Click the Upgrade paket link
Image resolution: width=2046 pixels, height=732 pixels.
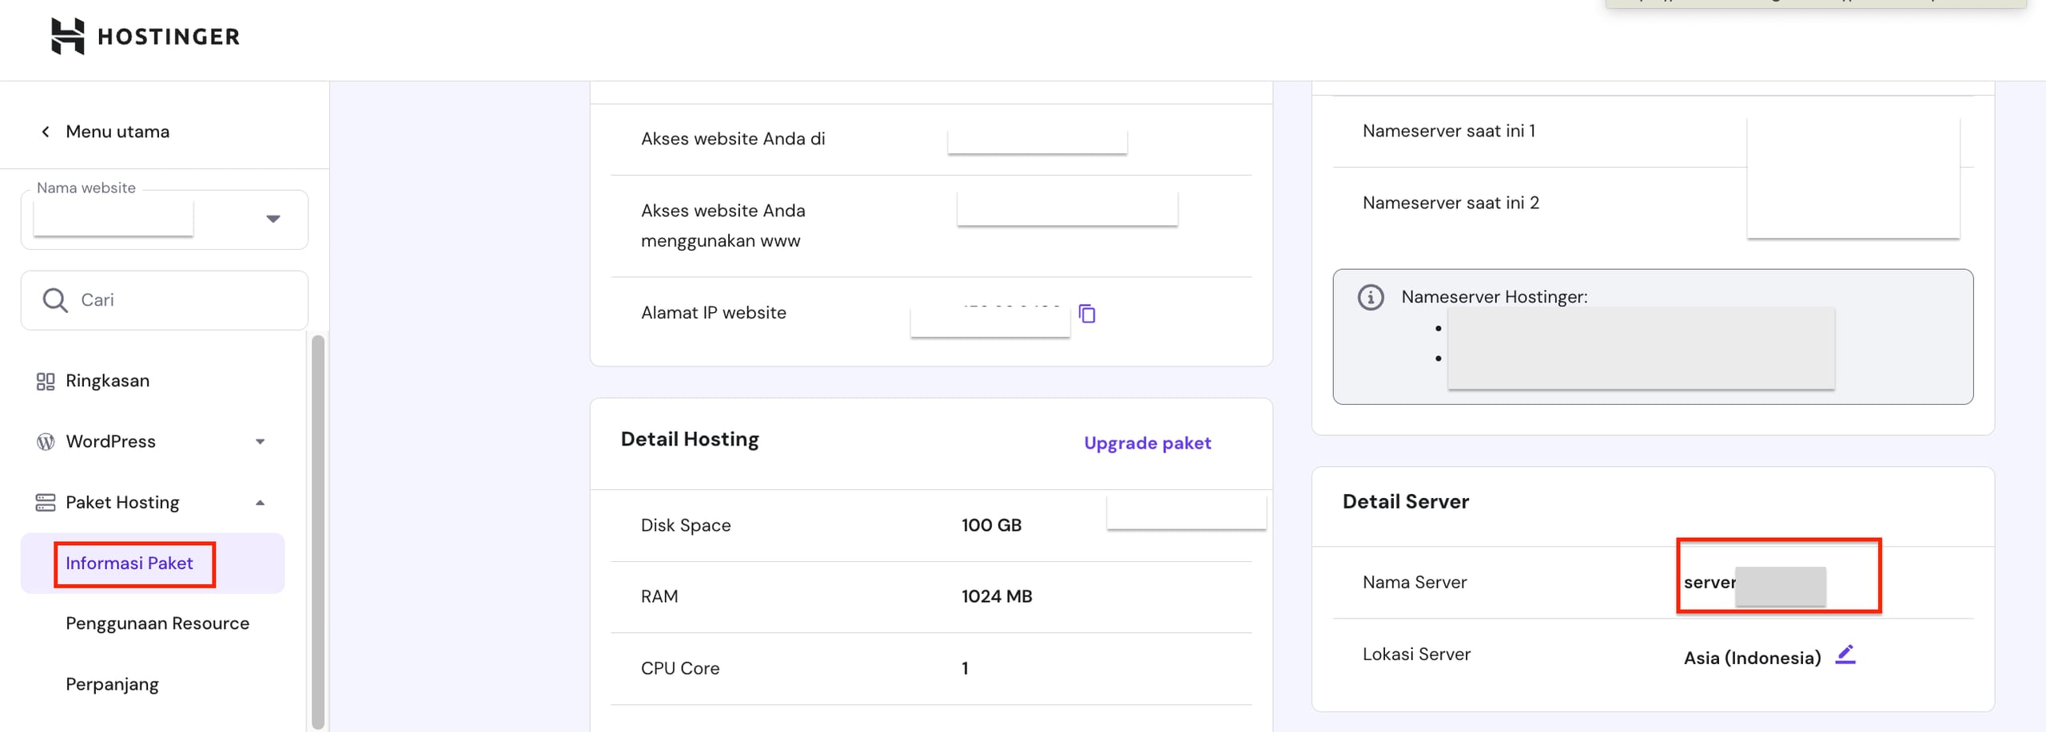1147,443
